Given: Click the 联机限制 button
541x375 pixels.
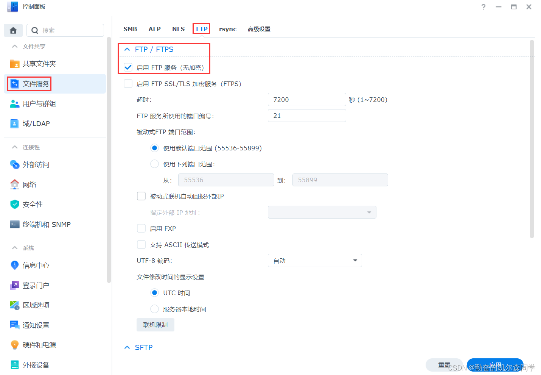Looking at the screenshot, I should tap(155, 325).
